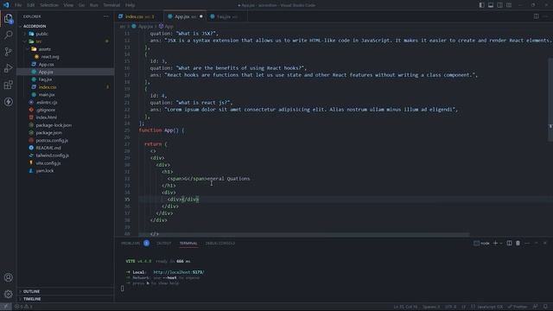Image resolution: width=553 pixels, height=311 pixels.
Task: Toggle bottom panel layout icon
Action: tap(491, 5)
